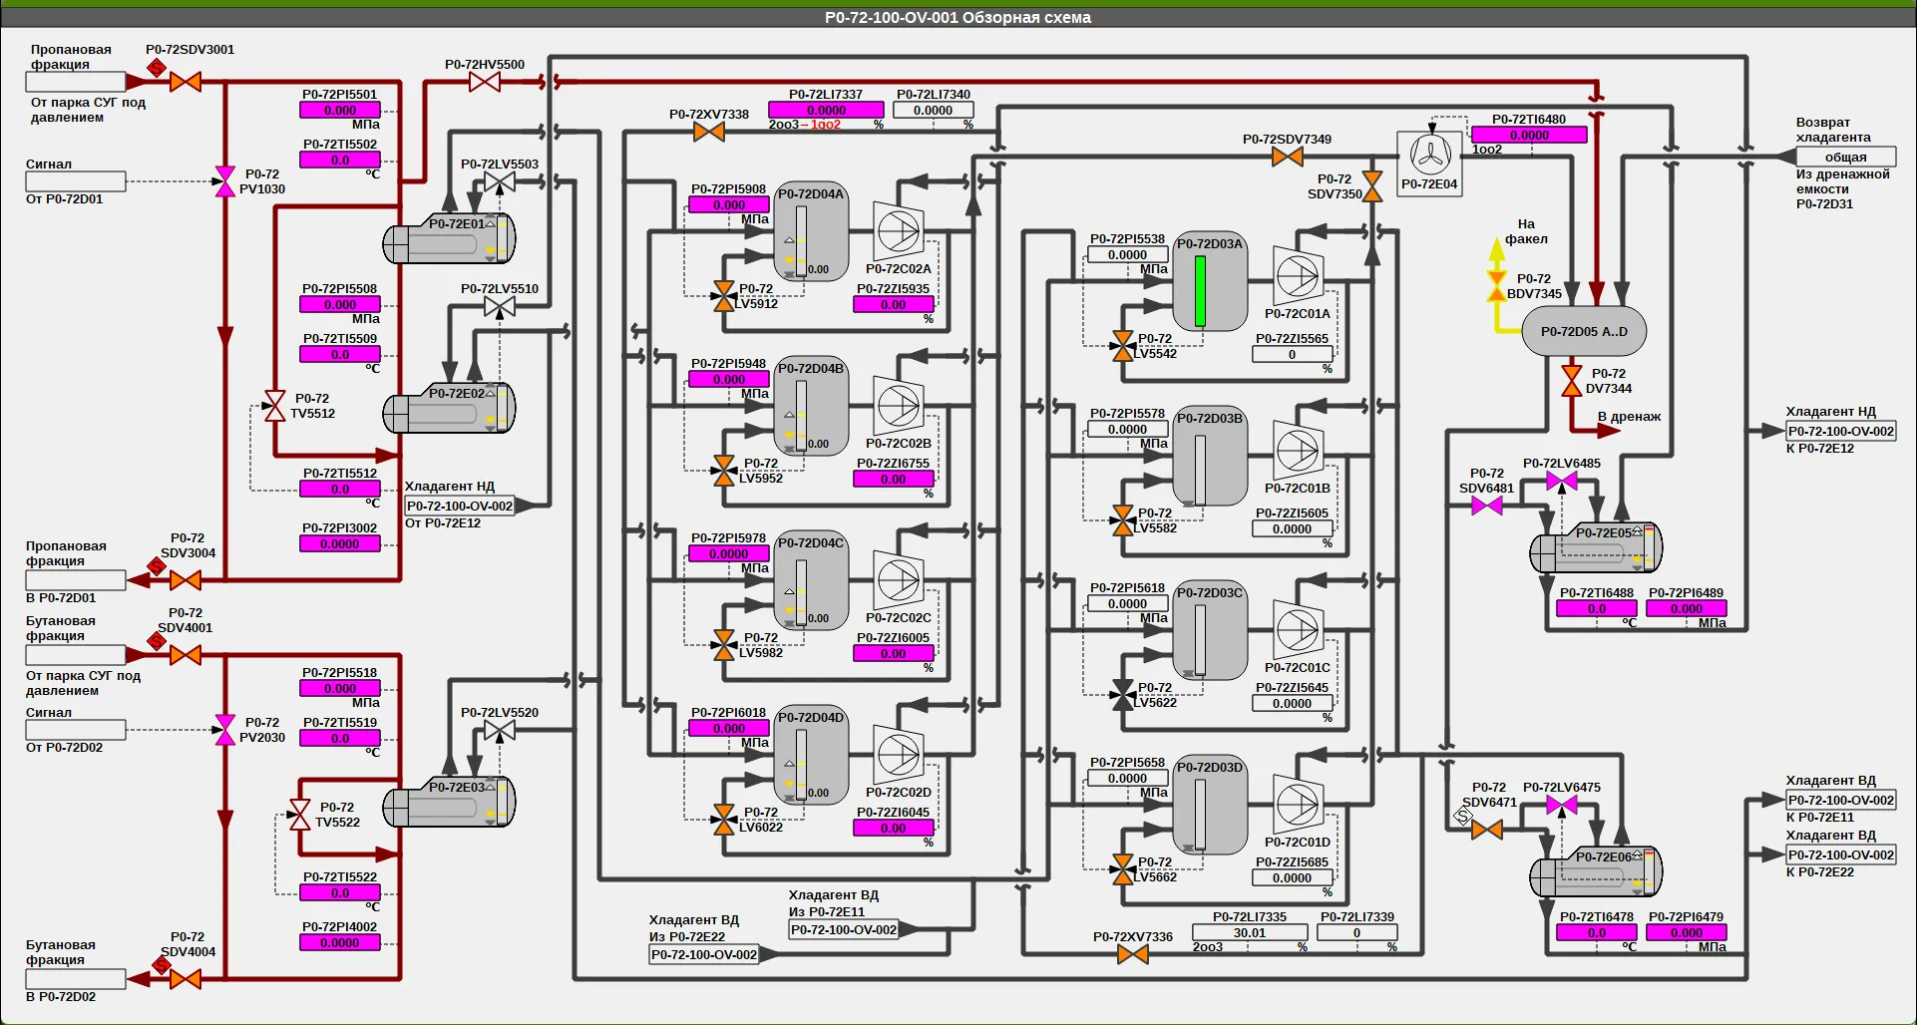This screenshot has width=1917, height=1025.
Task: Open the общая return refrigerant box
Action: pyautogui.click(x=1846, y=157)
